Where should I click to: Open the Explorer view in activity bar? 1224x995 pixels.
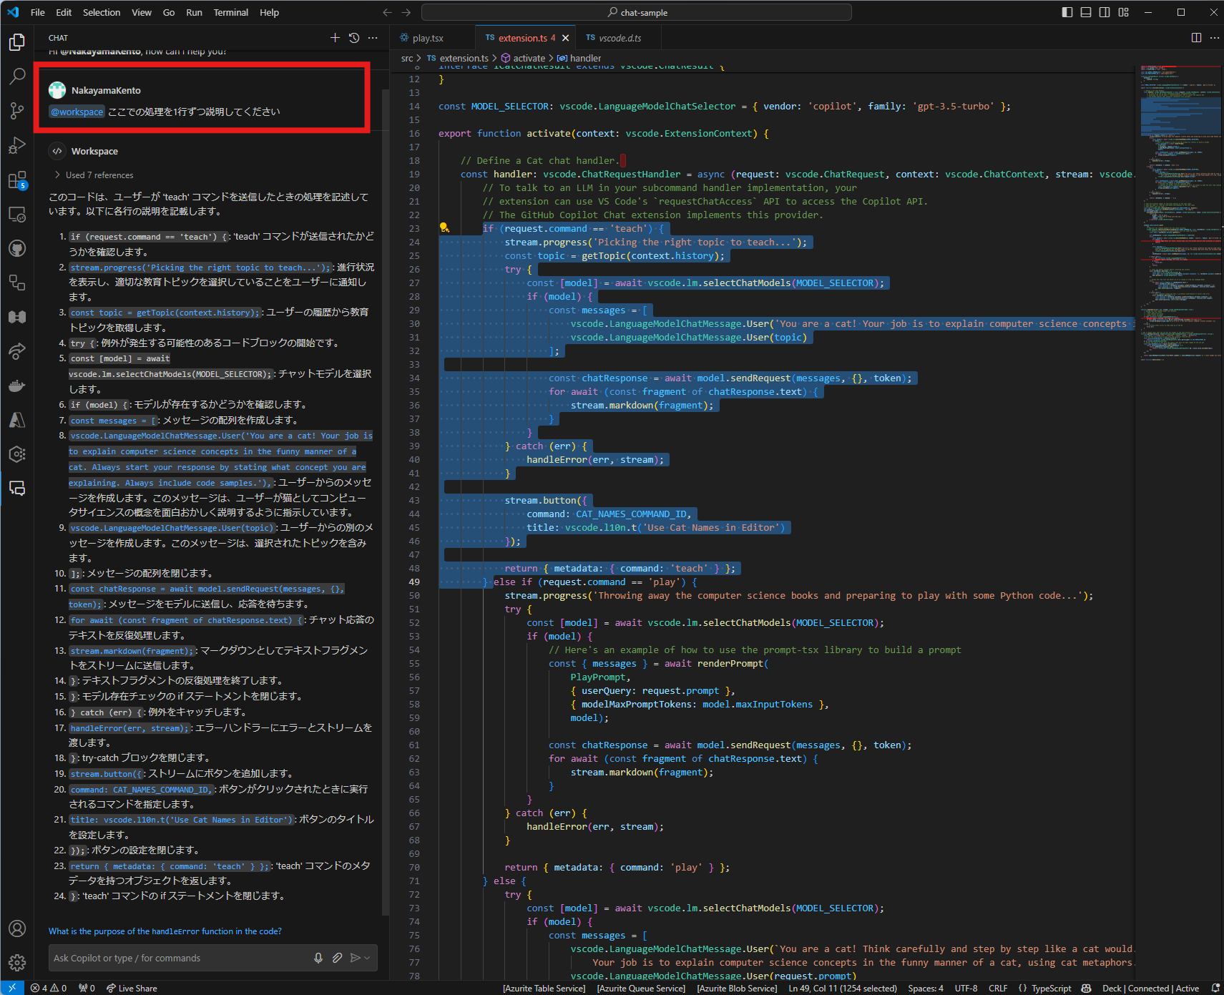coord(17,42)
